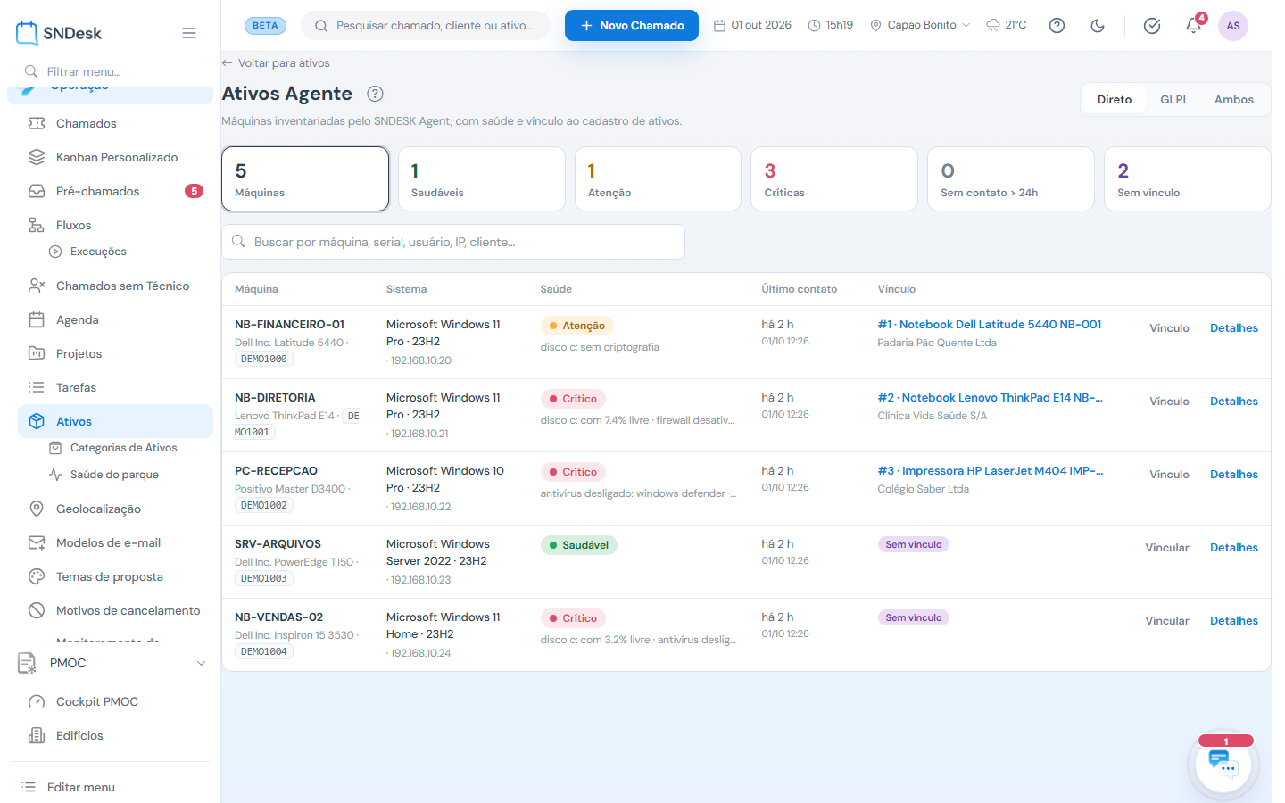Select the Direto source tab
The height and width of the screenshot is (803, 1285).
coord(1114,100)
